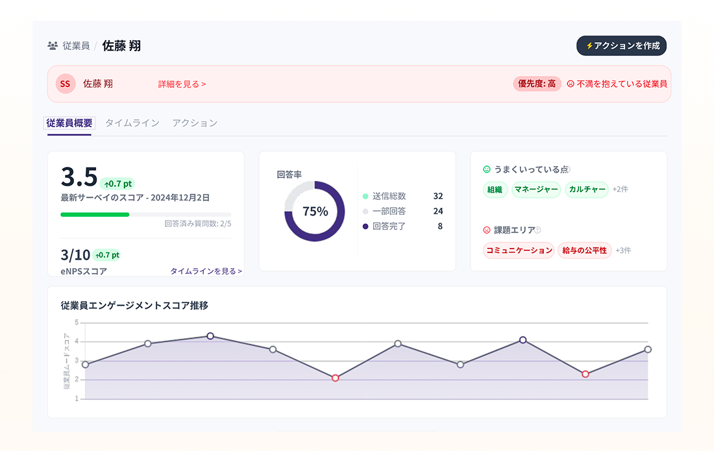The image size is (714, 451).
Task: Click the green answered-questions progress bar
Action: pos(95,214)
